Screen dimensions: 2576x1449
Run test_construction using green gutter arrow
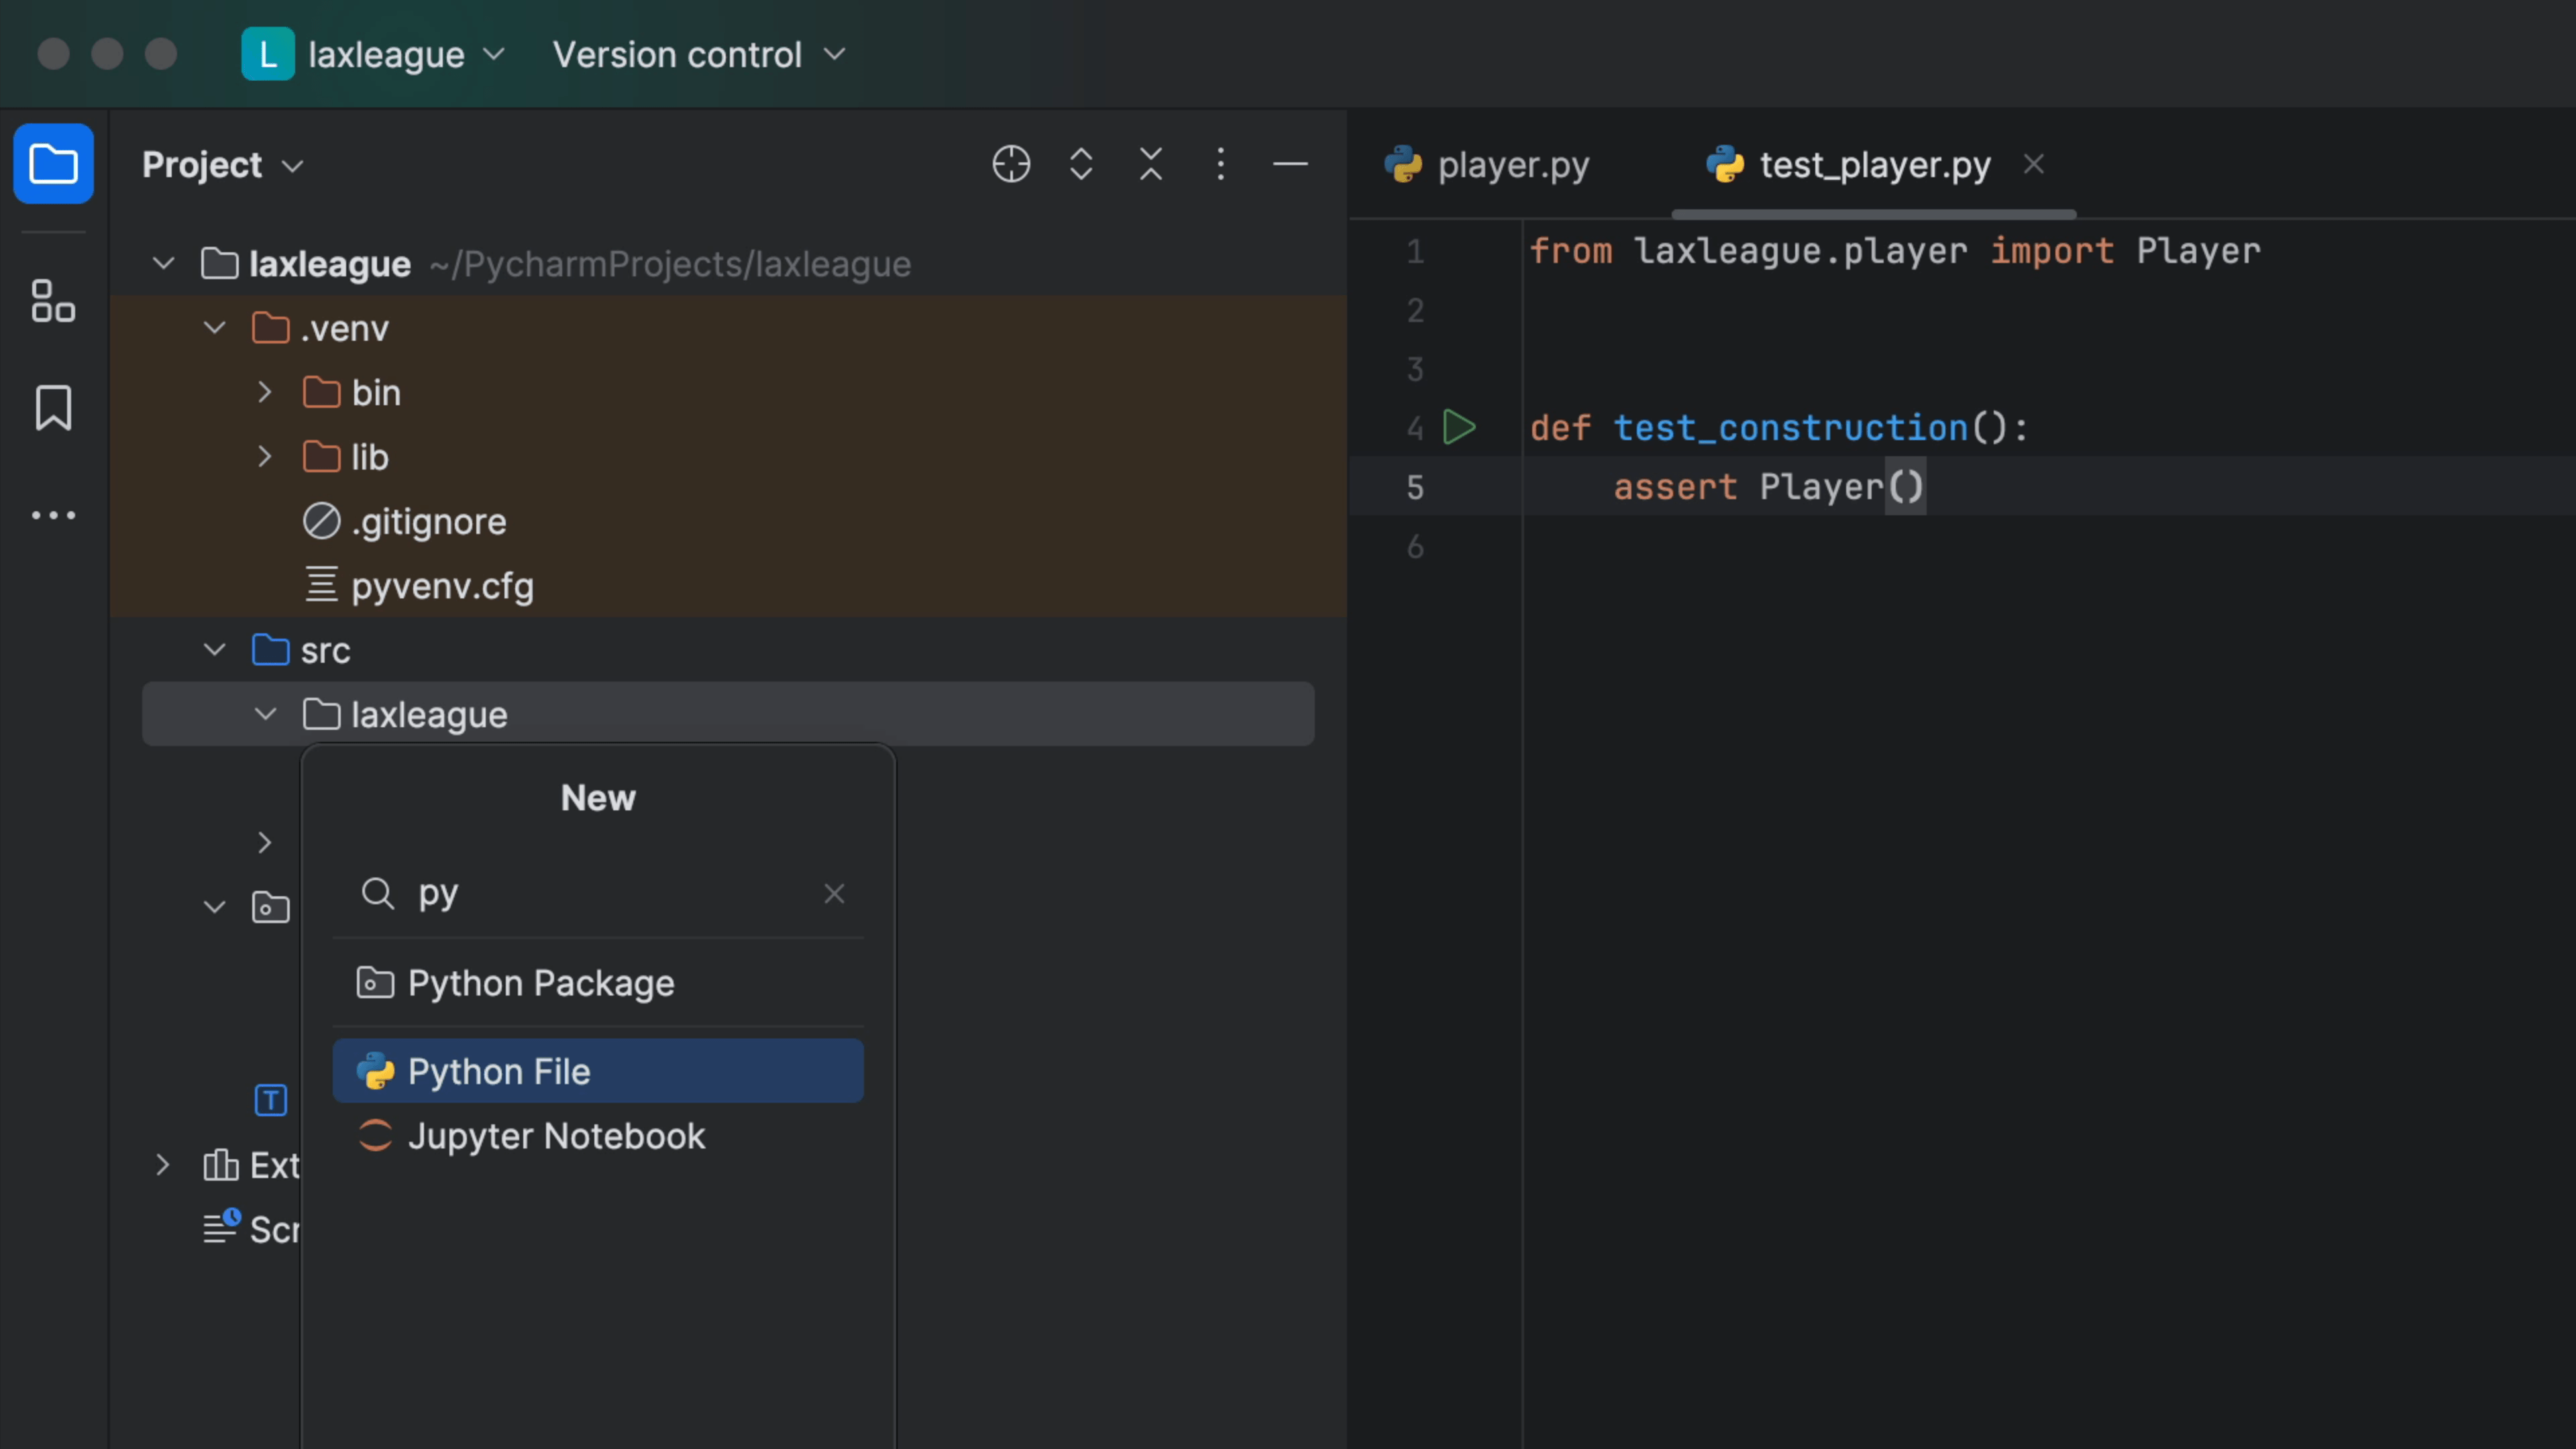tap(1459, 428)
